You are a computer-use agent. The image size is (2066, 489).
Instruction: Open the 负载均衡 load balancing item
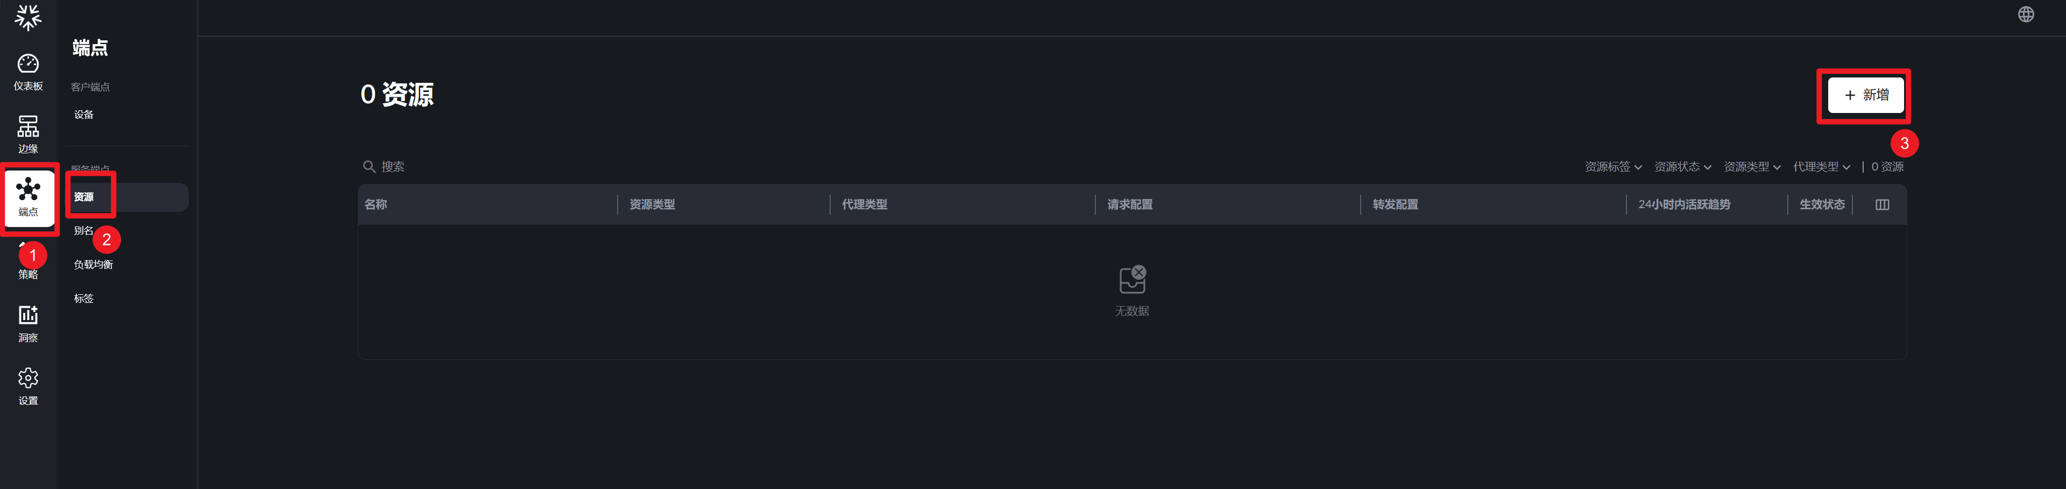coord(93,265)
